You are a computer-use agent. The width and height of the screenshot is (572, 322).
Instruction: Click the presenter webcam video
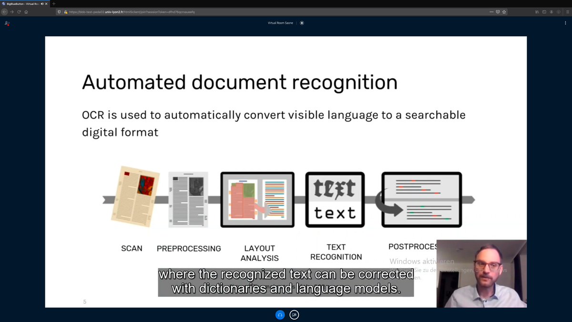[482, 273]
